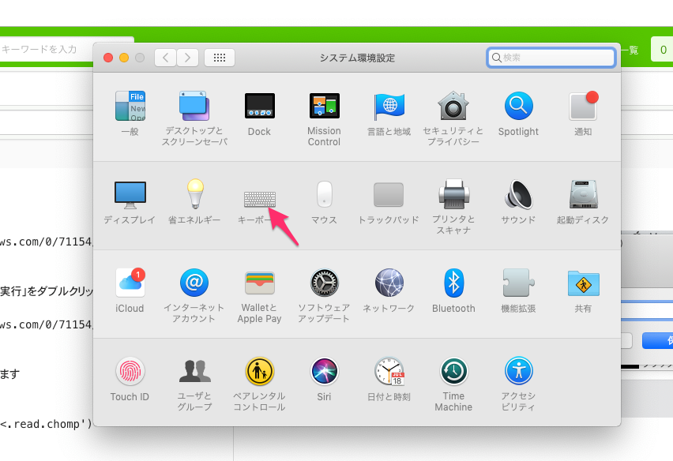Open ユーザとグループ preferences
Viewport: 673px width, 461px height.
195,371
